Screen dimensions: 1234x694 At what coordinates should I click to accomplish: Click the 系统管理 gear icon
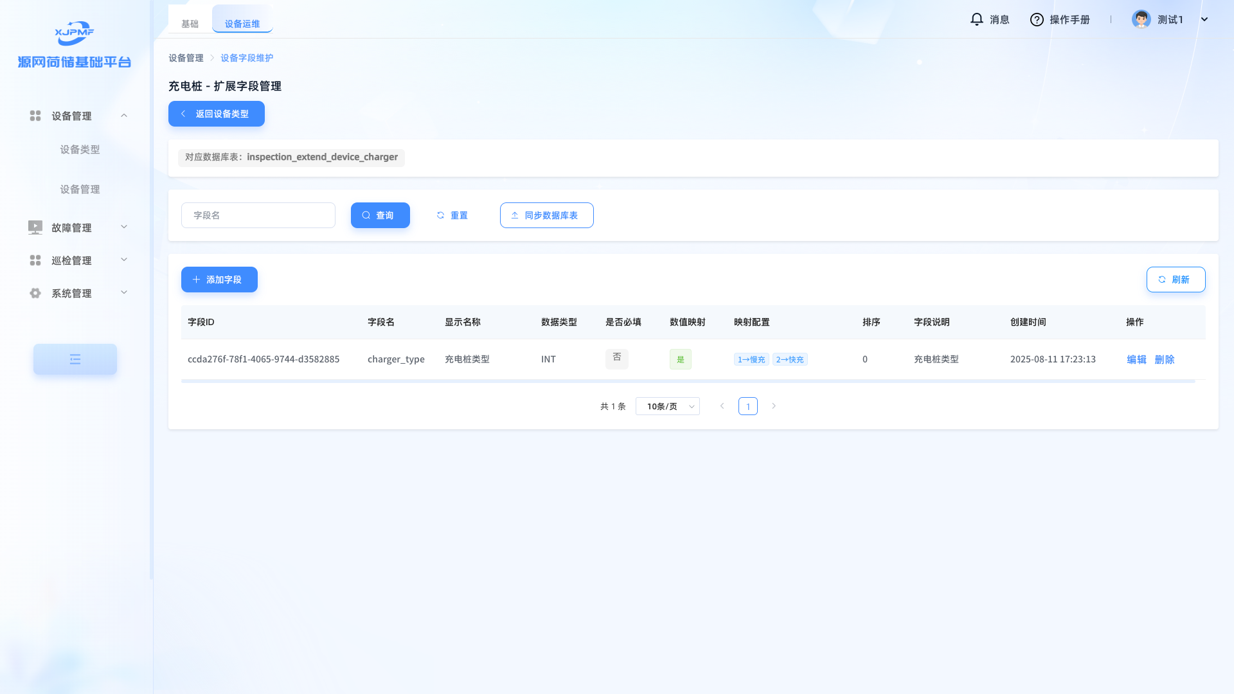coord(35,293)
